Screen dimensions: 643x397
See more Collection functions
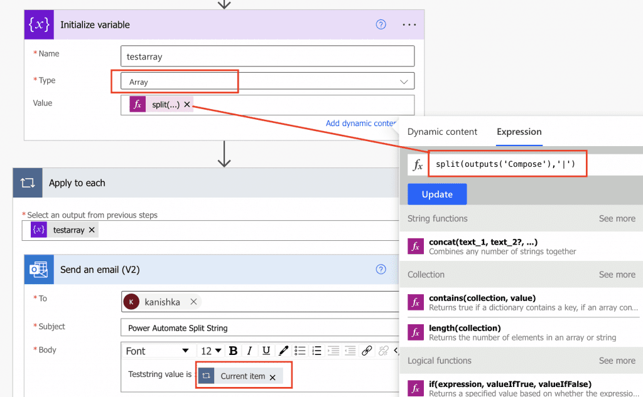click(617, 275)
